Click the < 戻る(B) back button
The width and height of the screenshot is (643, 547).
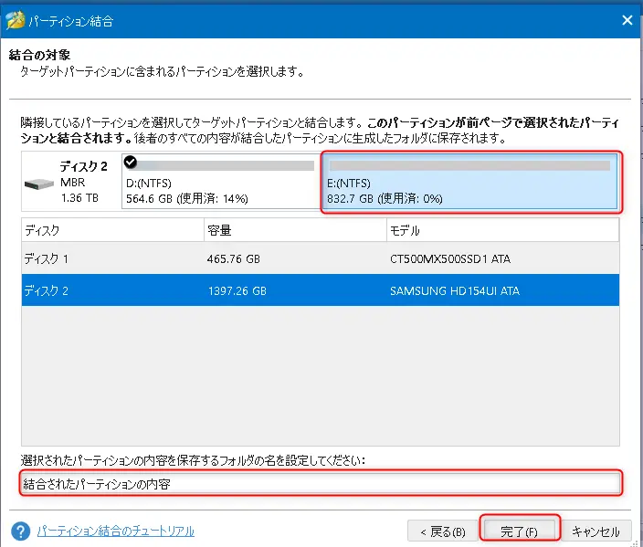[x=443, y=531]
